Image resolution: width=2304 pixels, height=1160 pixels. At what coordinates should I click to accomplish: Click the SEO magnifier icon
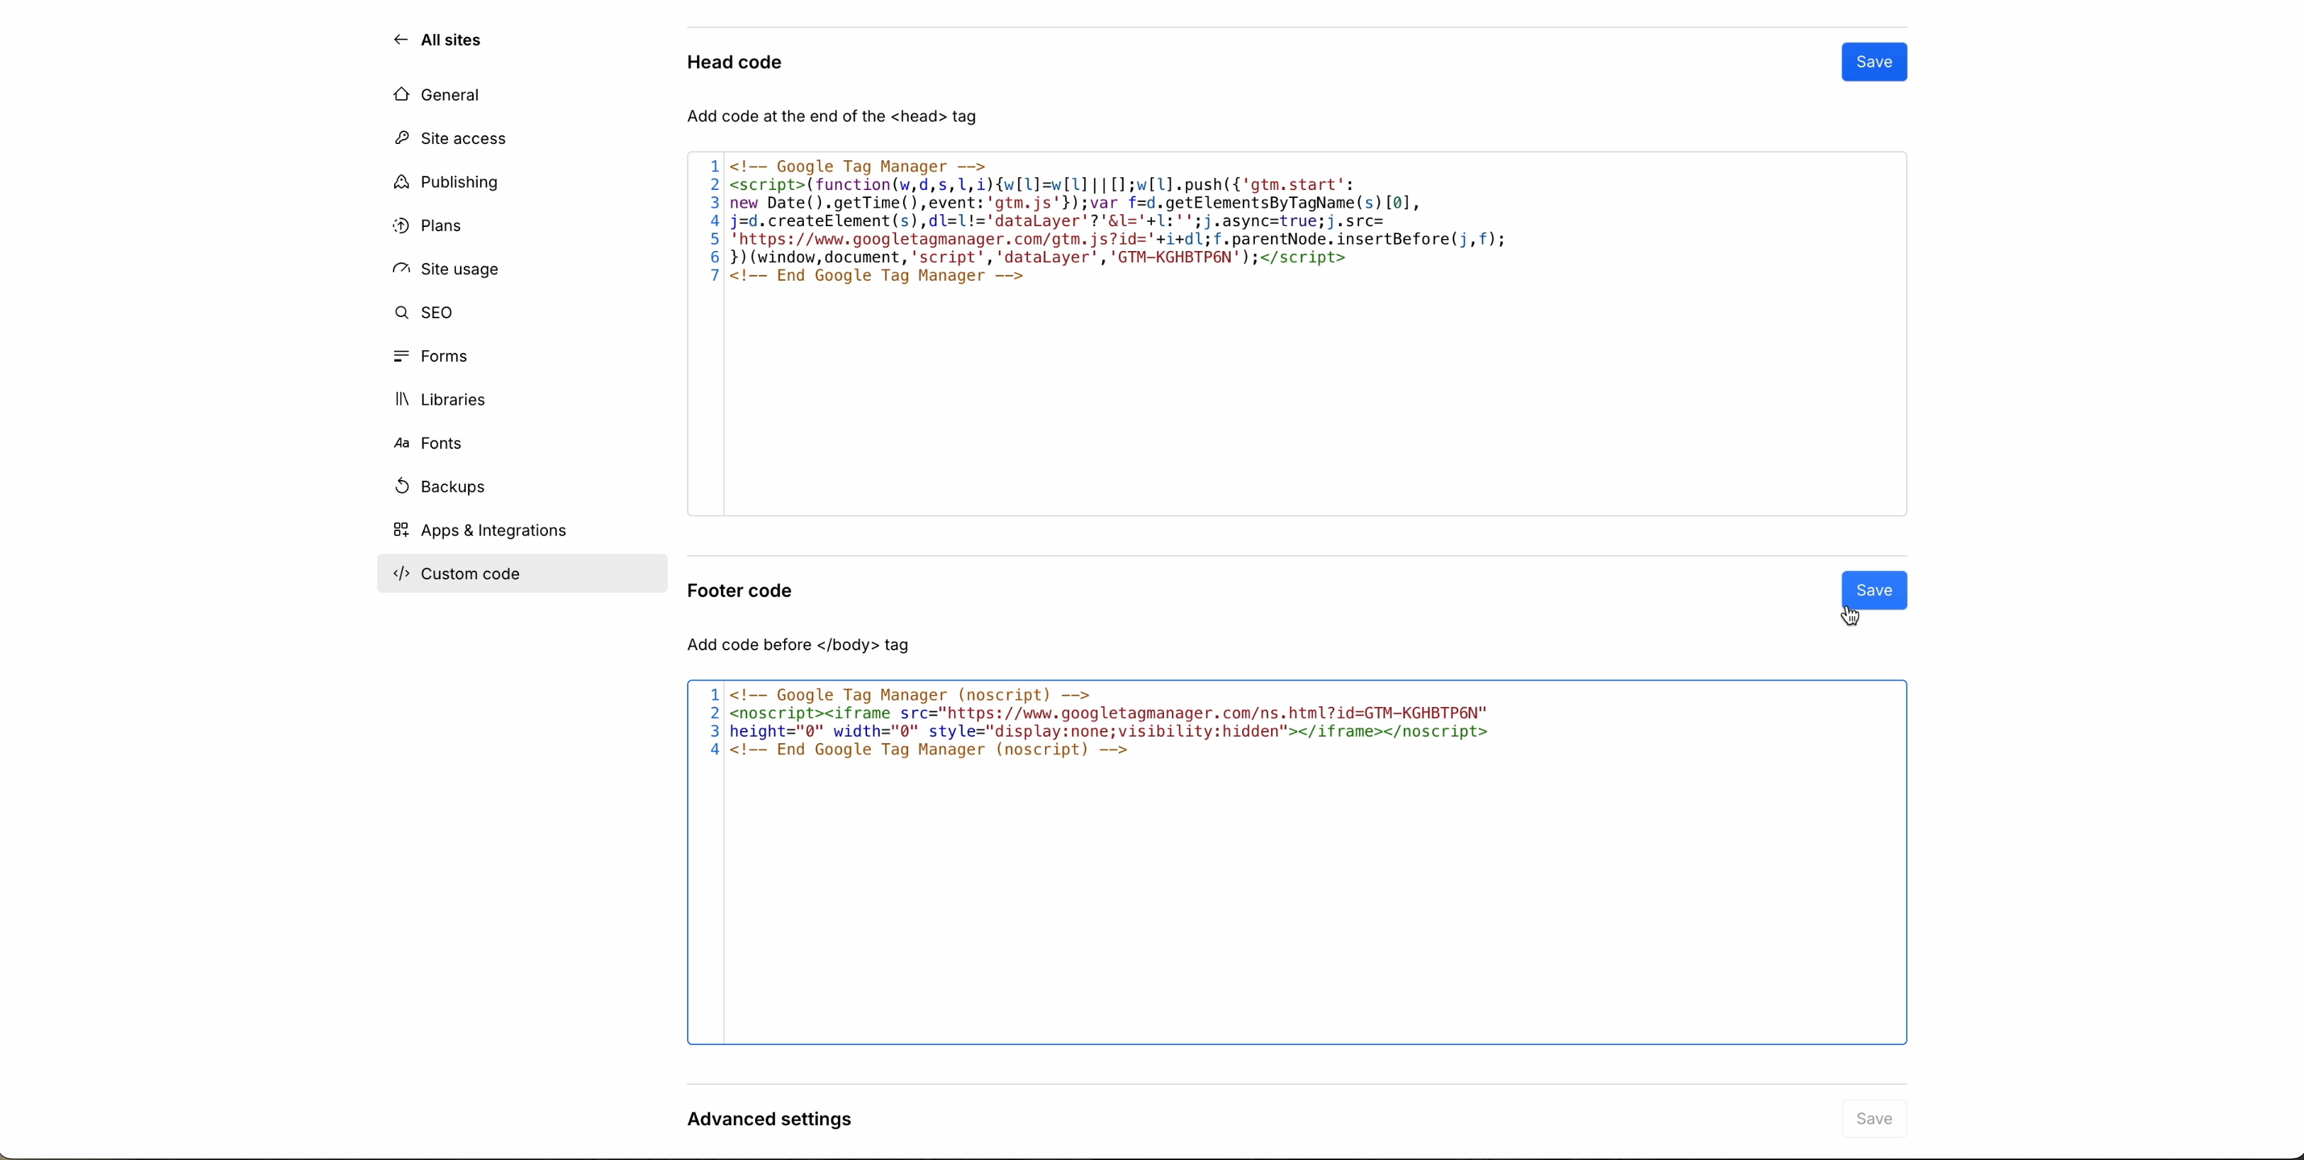(x=401, y=313)
